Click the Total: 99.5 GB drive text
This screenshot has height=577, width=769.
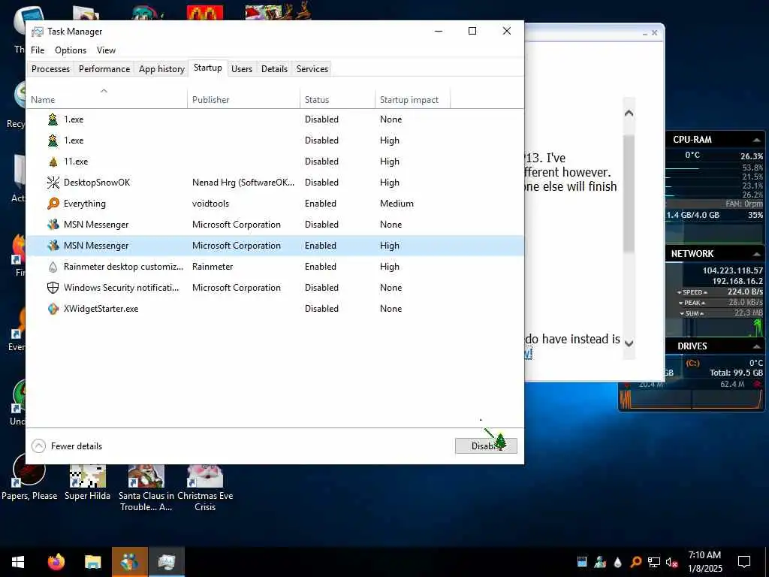click(x=736, y=373)
